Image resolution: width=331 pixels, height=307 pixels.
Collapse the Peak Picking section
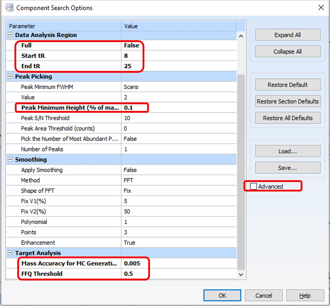pos(10,77)
